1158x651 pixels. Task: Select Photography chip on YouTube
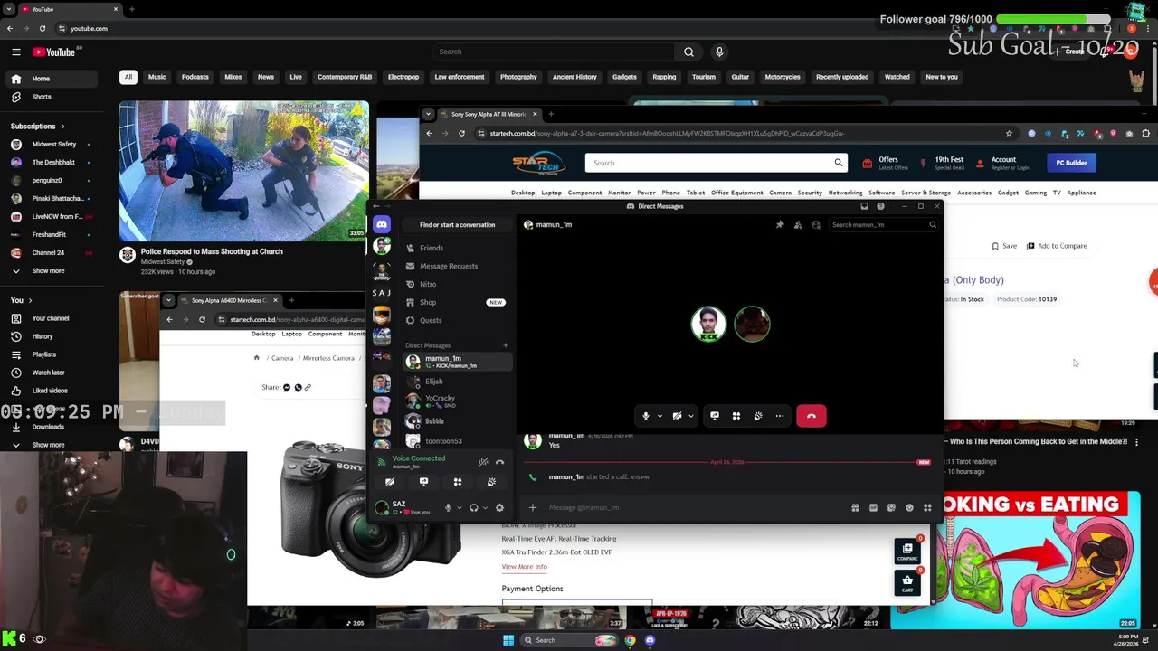(x=518, y=77)
